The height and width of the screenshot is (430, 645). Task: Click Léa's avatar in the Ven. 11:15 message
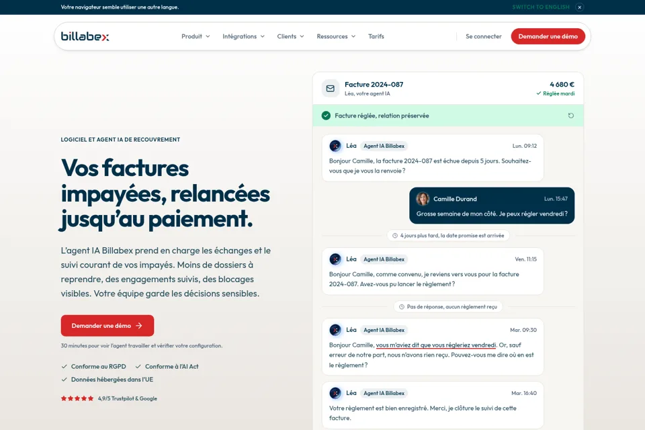point(335,259)
